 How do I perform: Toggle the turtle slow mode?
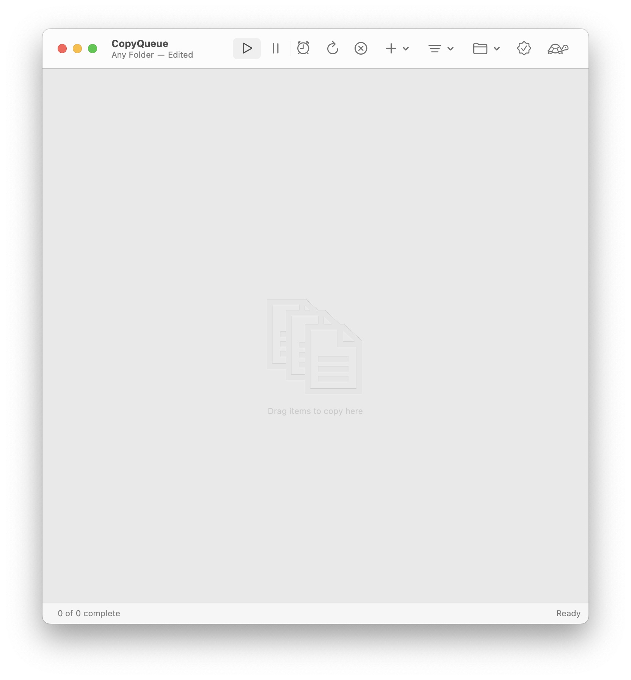click(558, 49)
